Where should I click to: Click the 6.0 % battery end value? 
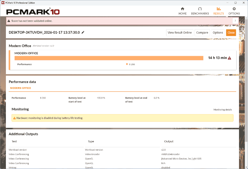157,98
